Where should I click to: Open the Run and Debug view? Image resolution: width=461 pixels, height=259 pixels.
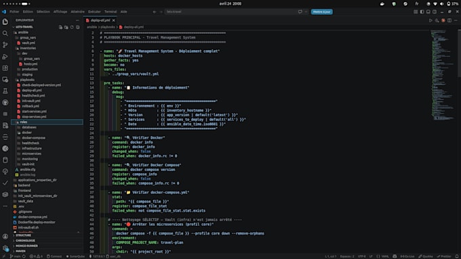[x=5, y=56]
